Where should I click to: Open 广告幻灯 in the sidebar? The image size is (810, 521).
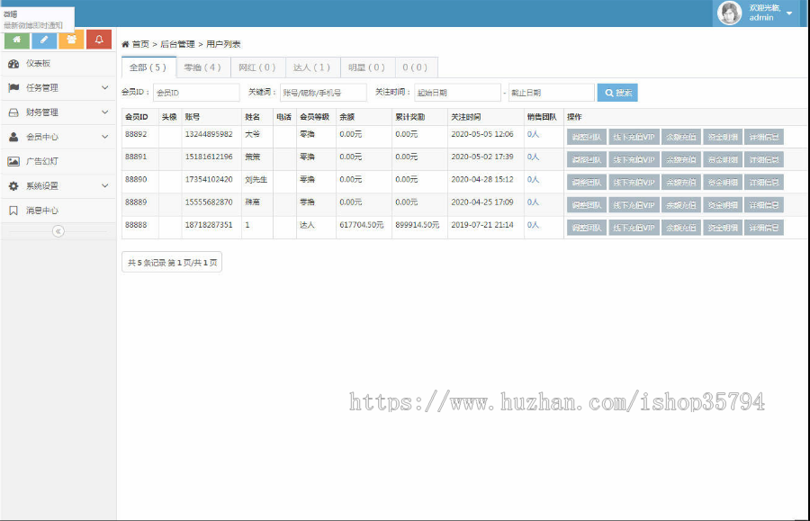[41, 161]
